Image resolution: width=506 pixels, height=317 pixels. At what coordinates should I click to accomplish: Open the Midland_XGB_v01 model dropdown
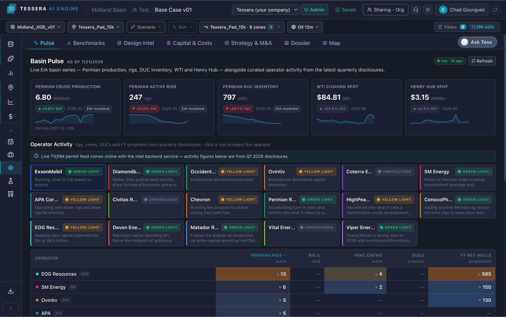[35, 27]
